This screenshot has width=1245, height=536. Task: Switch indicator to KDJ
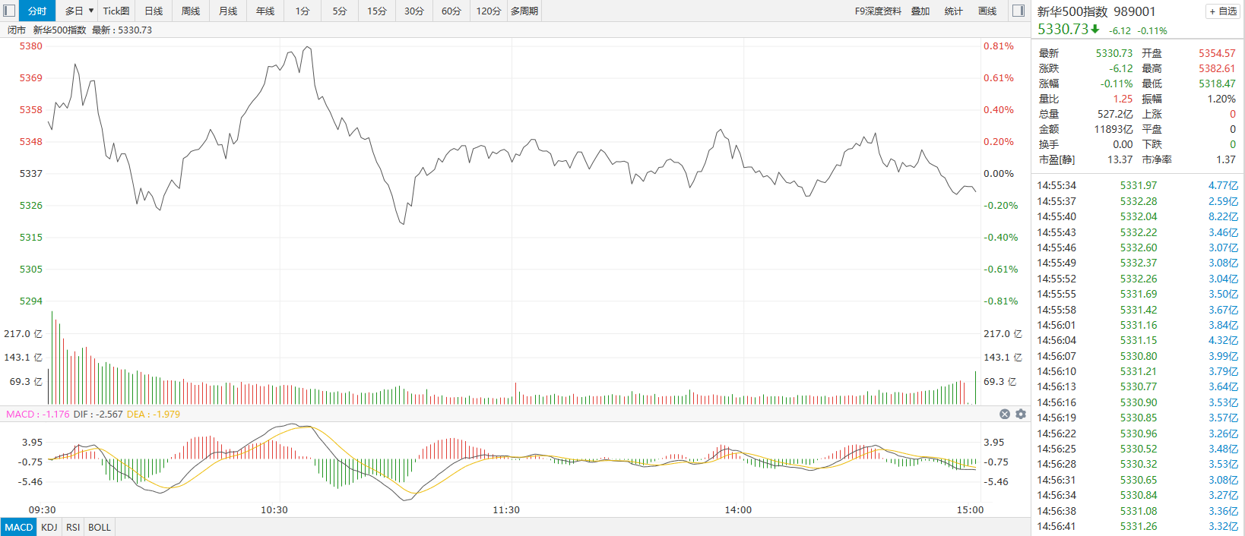(x=49, y=527)
